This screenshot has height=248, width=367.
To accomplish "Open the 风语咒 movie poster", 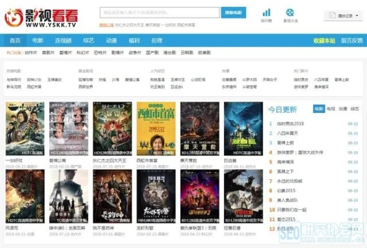I will (x=25, y=197).
